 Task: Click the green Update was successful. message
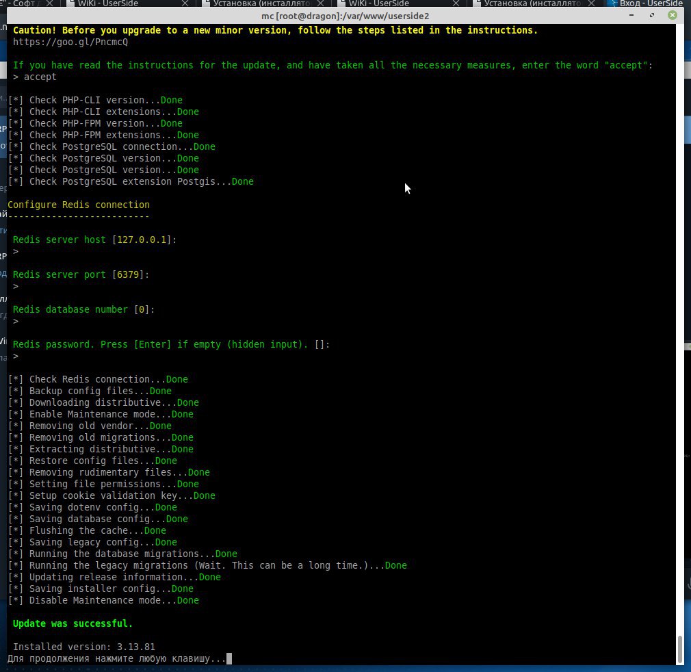[x=73, y=623]
